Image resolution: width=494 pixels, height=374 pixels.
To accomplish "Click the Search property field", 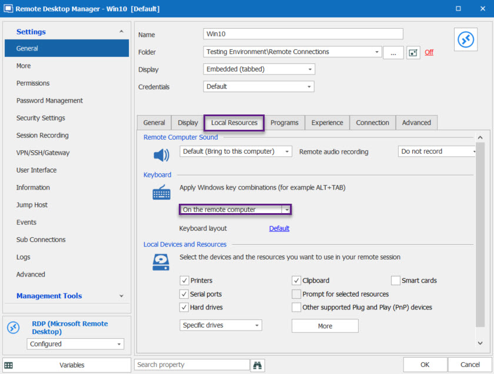I will tap(192, 365).
